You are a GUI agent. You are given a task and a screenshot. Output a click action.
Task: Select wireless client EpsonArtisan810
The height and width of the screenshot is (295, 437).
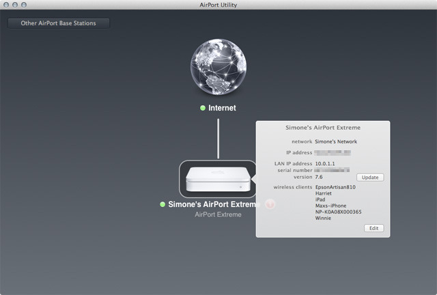pos(335,187)
